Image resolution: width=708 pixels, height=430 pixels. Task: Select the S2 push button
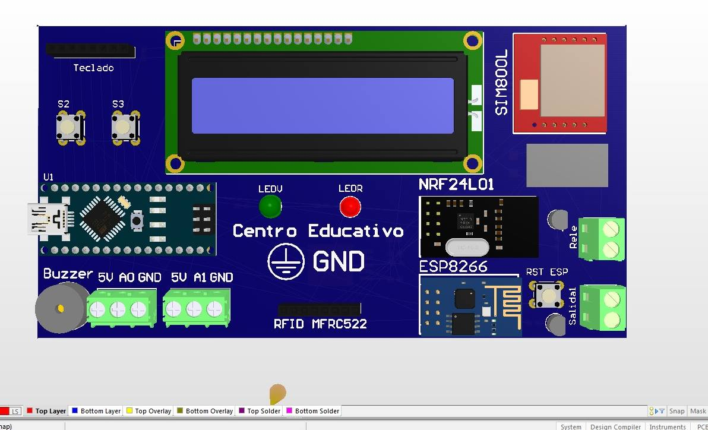point(71,128)
